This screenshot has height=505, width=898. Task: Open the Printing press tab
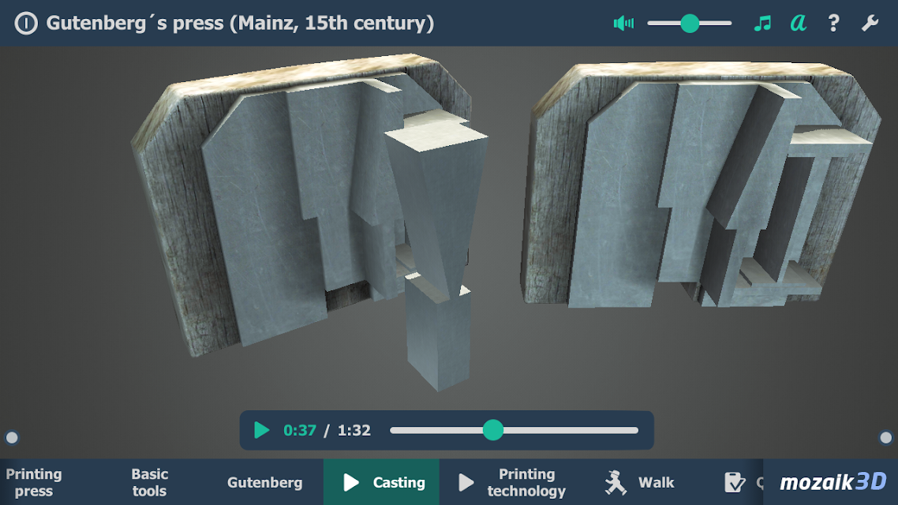point(34,482)
